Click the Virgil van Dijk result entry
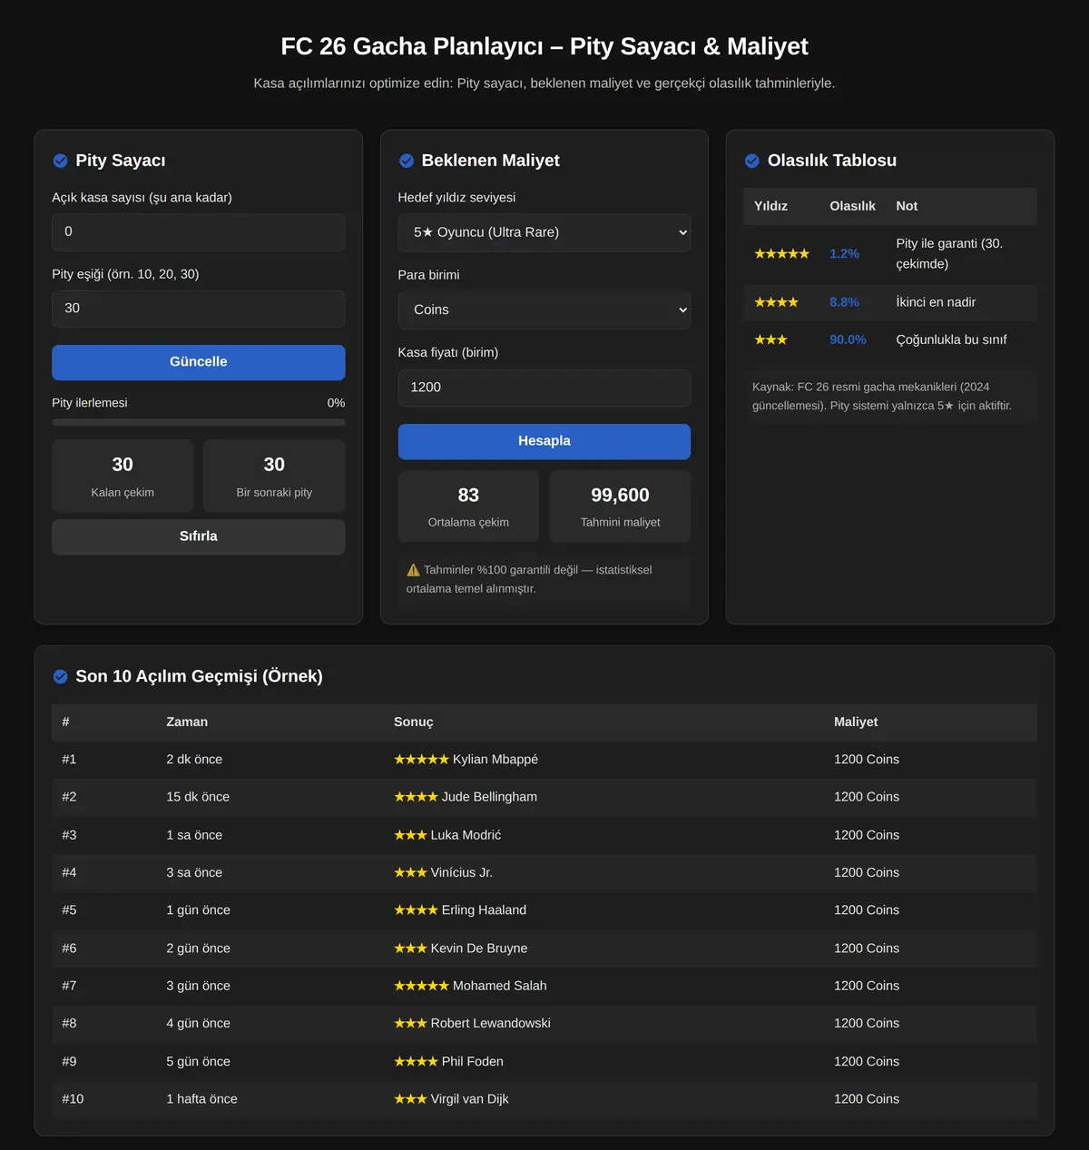The height and width of the screenshot is (1150, 1089). pos(451,1099)
